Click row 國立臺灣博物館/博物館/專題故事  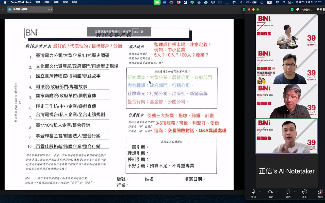[68, 76]
